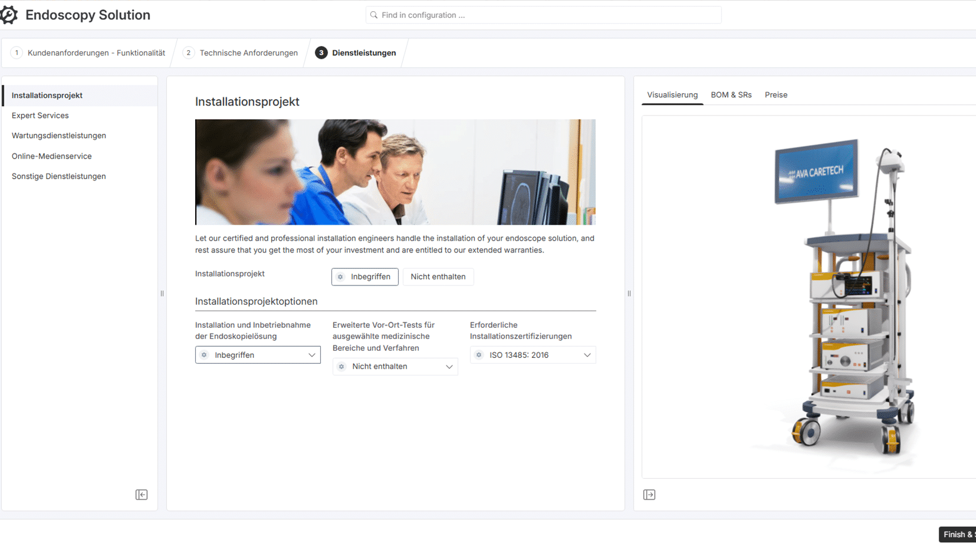Expand Erweiterte Vor-Ort-Tests dropdown

point(395,366)
